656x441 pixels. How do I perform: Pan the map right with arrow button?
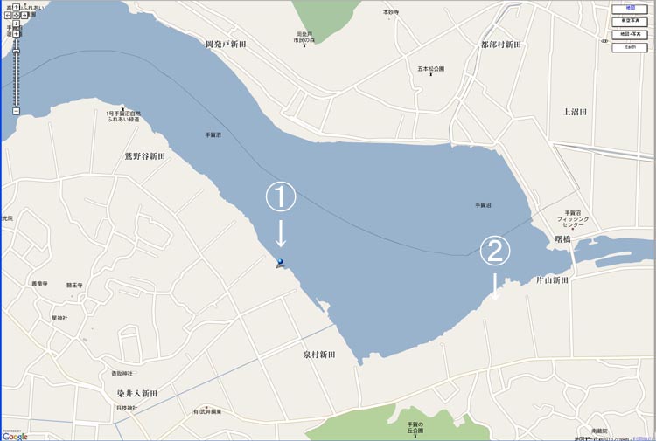[x=24, y=16]
